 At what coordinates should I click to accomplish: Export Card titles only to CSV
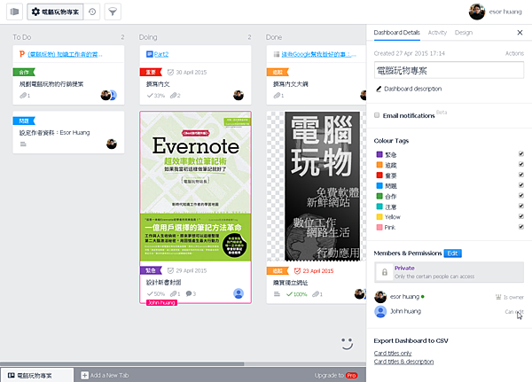(393, 353)
